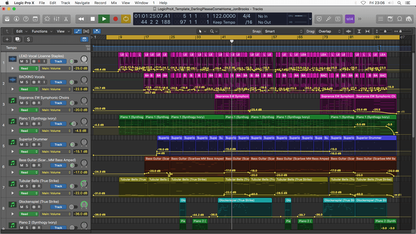Viewport: 416px width, 234px height.
Task: Adjust the Tubular Bells green pan knob
Action: [x=84, y=184]
